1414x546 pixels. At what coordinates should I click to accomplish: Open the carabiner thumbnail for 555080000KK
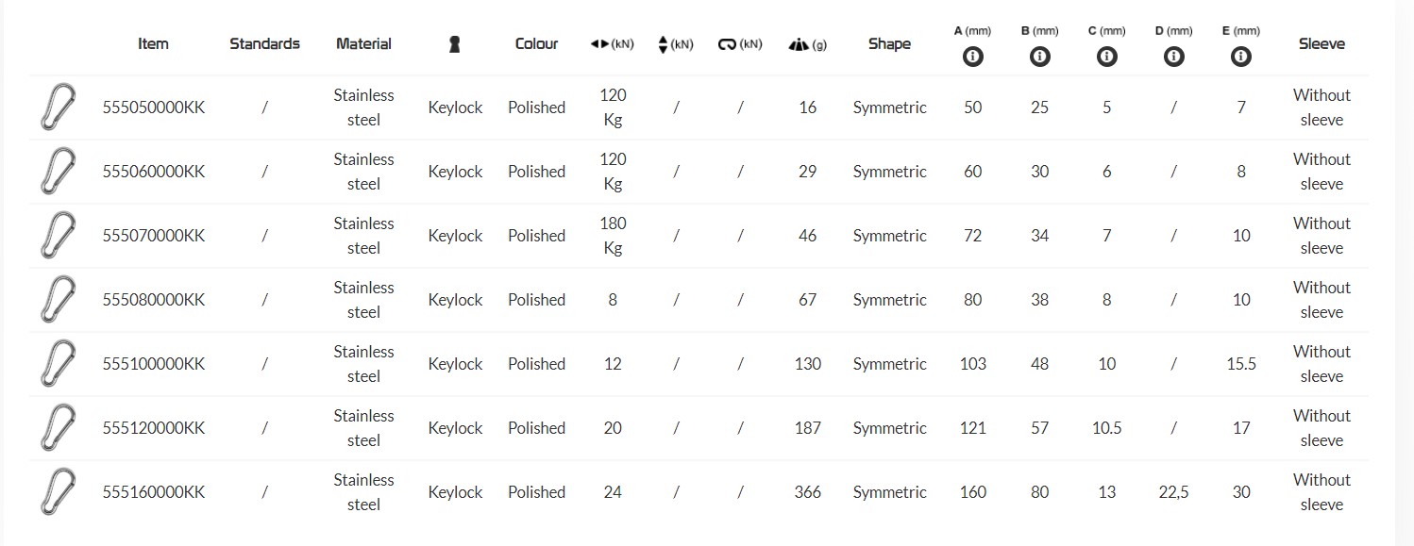point(58,299)
